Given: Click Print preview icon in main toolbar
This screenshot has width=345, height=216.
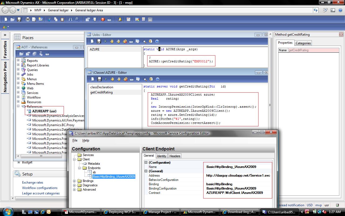Looking at the screenshot, I should (34, 19).
